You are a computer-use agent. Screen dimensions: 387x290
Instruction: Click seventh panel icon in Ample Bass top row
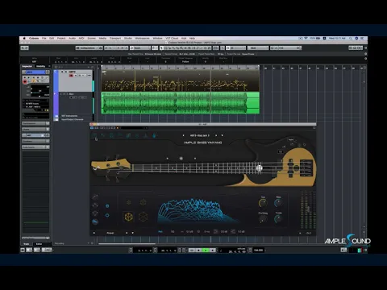pos(146,135)
